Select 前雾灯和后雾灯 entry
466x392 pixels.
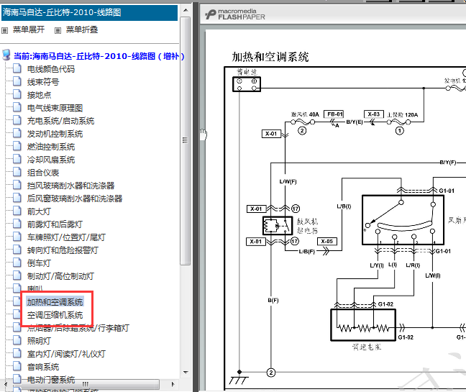[x=55, y=224]
